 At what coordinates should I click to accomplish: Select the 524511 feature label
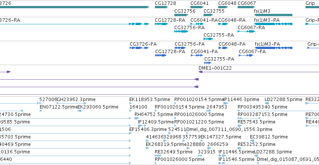coord(177,129)
